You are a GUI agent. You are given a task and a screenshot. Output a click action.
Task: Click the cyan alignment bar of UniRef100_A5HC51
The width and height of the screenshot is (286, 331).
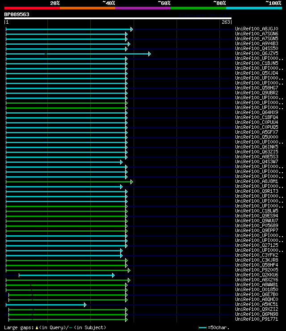pos(45,305)
